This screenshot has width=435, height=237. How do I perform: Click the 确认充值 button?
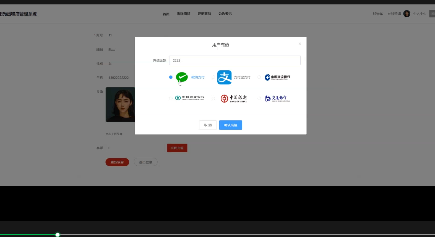[230, 125]
